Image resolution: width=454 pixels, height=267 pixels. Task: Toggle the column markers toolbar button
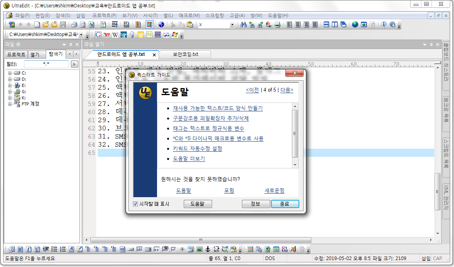(149, 24)
